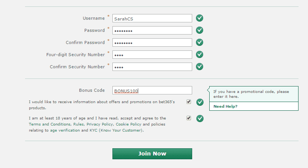Click the Confirm Security Number field
Image resolution: width=308 pixels, height=168 pixels.
[x=152, y=67]
